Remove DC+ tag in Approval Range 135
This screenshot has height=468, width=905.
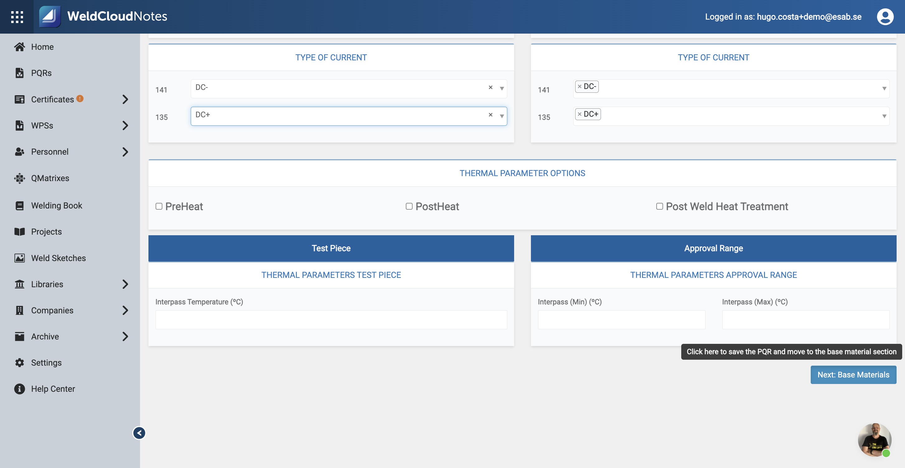click(x=580, y=114)
